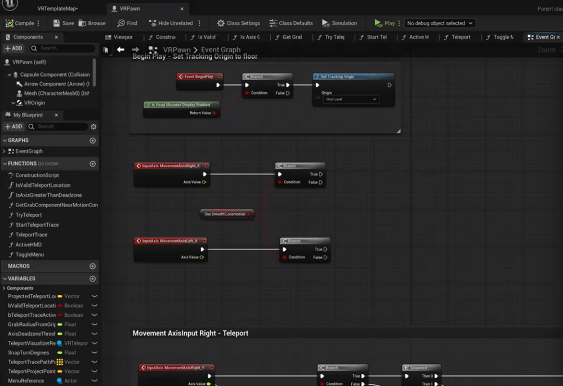Add a new variable with plus icon

click(x=93, y=279)
